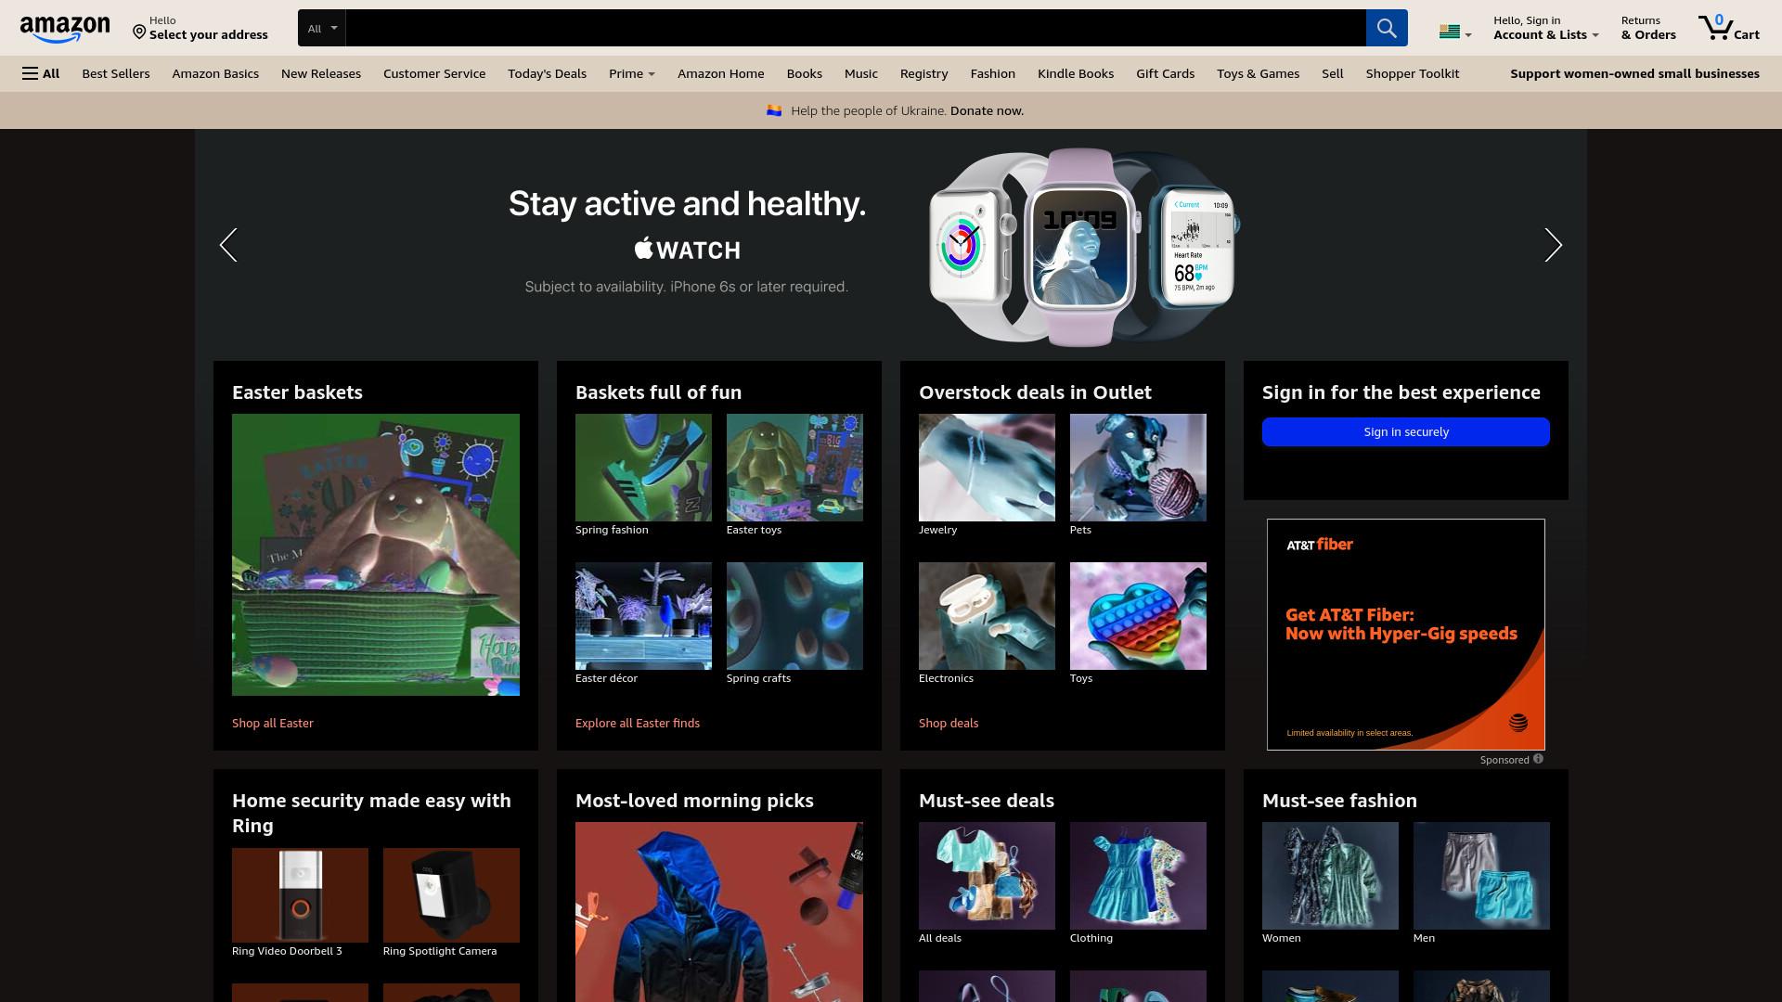
Task: Click the location pin address selector
Action: pos(200,28)
